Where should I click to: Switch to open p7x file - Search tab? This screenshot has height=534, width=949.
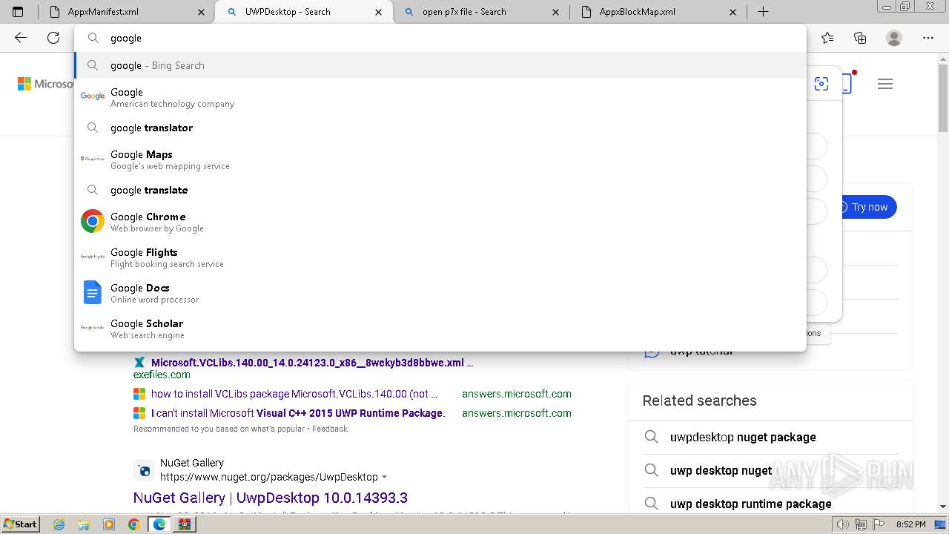(x=480, y=12)
